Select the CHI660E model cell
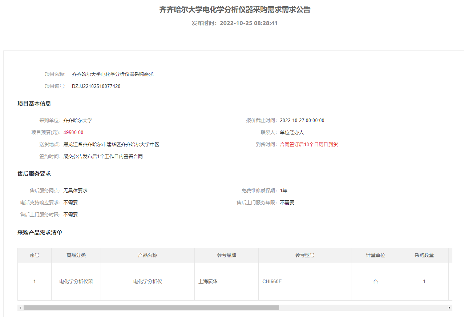Viewport: 464px width, 317px height. [272, 281]
